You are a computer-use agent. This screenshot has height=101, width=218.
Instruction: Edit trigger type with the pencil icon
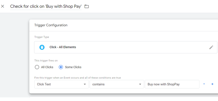tap(211, 47)
